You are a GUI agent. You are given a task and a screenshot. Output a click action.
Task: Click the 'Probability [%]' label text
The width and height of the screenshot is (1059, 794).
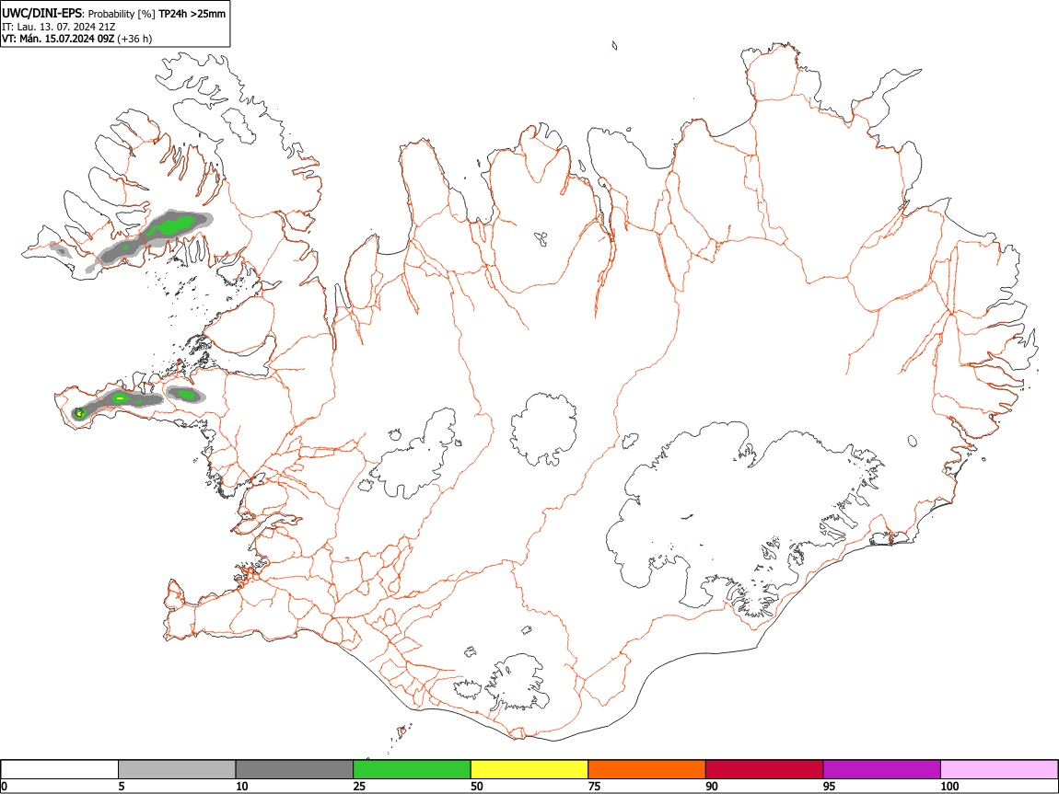pos(122,14)
